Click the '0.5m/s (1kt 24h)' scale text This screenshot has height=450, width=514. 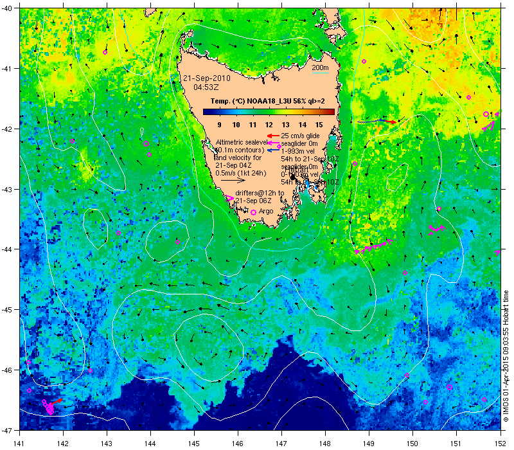pos(241,173)
